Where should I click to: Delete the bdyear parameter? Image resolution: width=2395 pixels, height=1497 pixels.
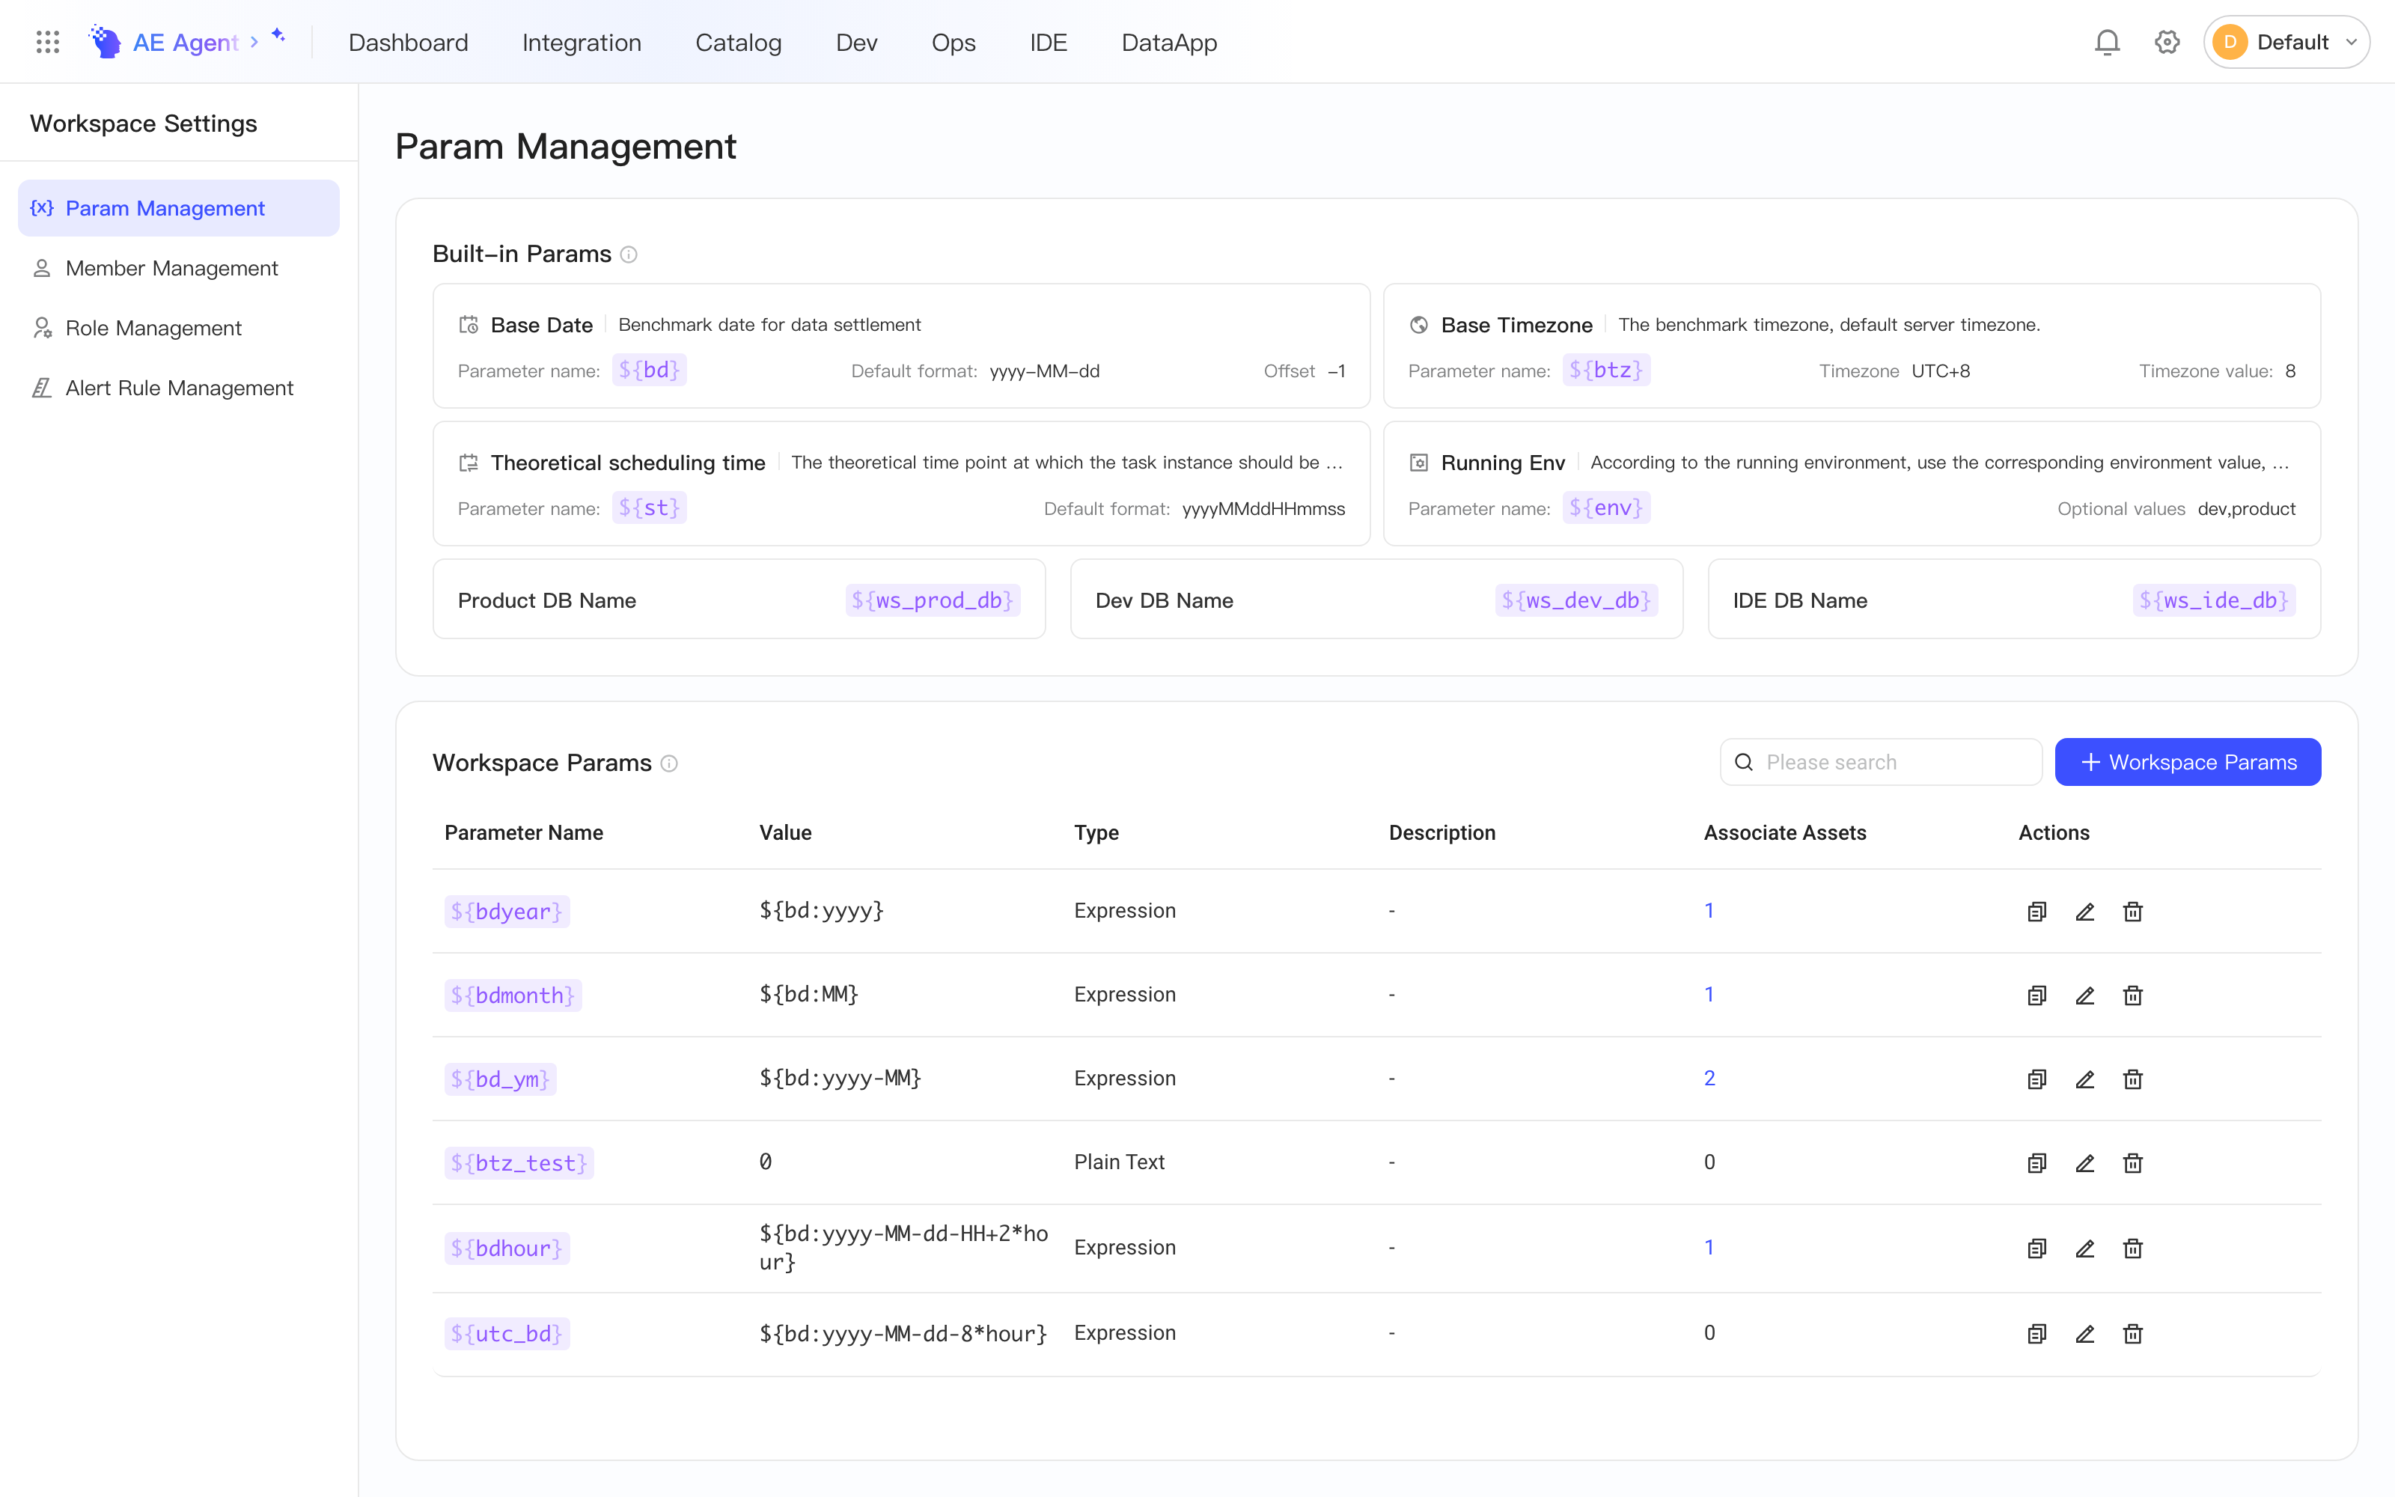coord(2133,911)
